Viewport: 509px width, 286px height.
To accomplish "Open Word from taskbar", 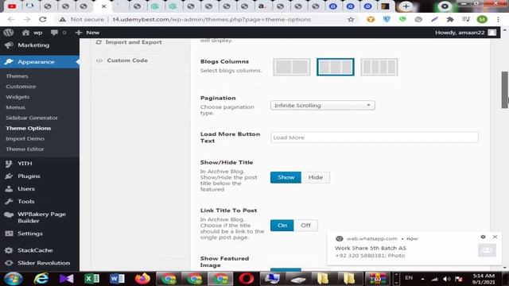I will tap(117, 279).
